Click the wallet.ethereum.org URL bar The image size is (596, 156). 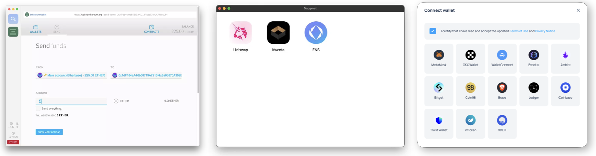pos(121,15)
